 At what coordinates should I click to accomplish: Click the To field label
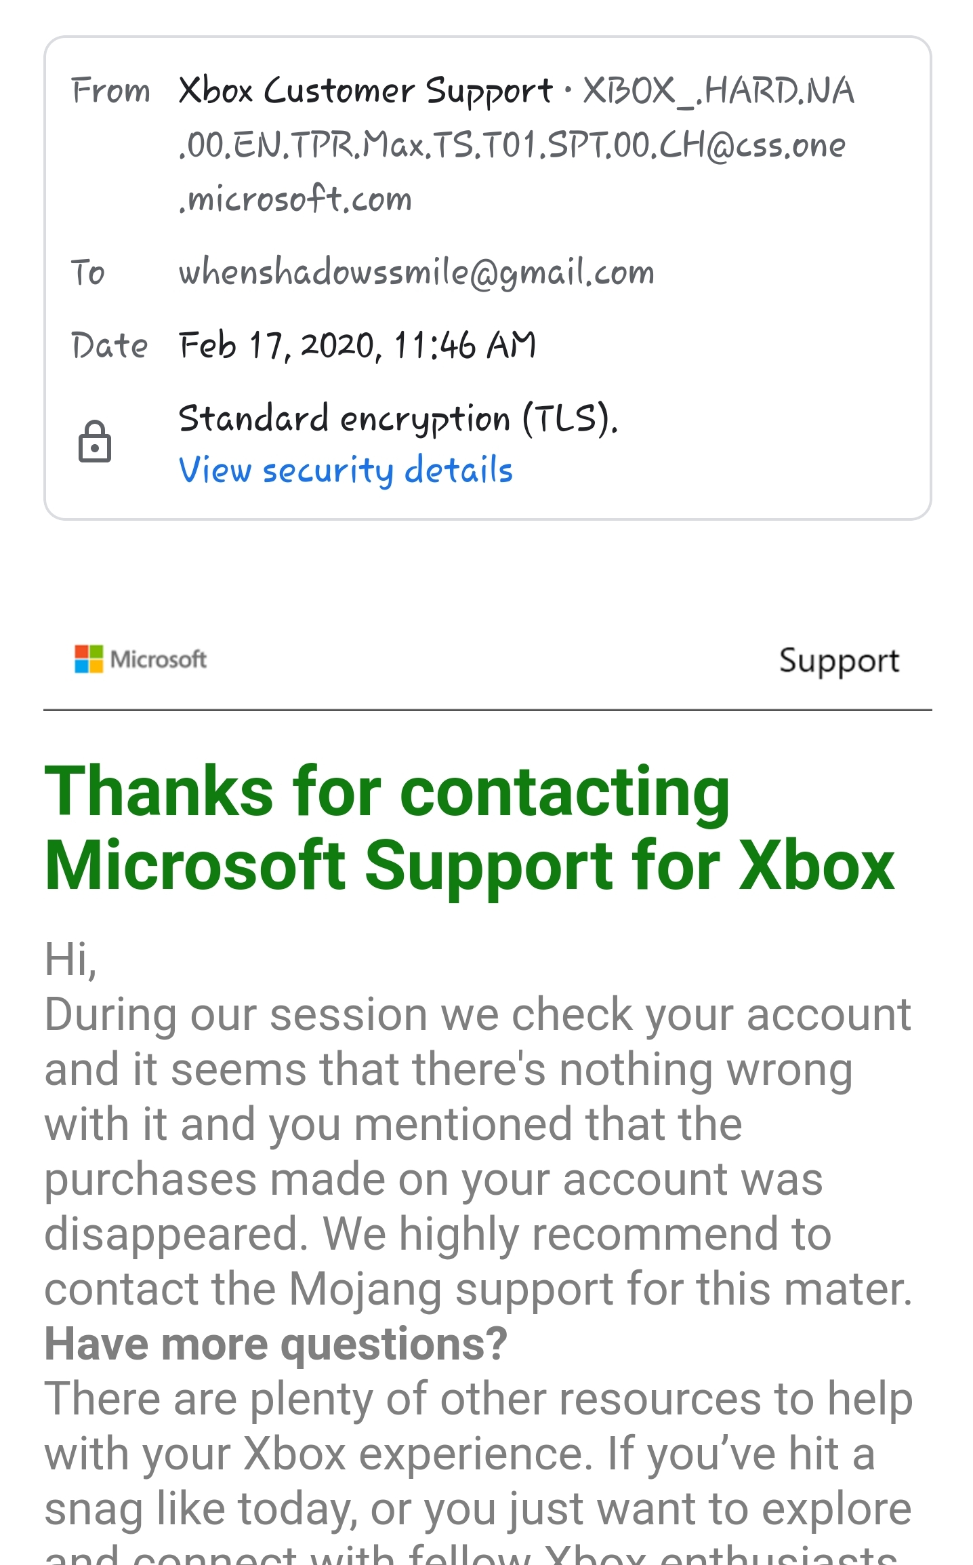point(88,273)
